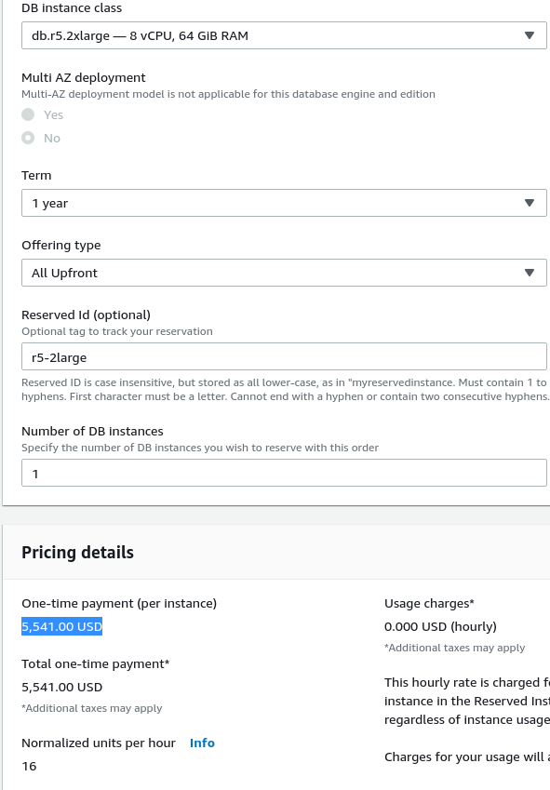The image size is (550, 790).
Task: Click the Total one-time payment value
Action: click(62, 688)
